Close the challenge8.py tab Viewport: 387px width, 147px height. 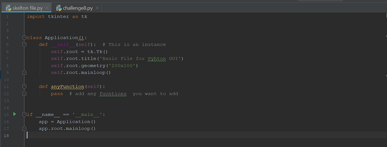(97, 8)
